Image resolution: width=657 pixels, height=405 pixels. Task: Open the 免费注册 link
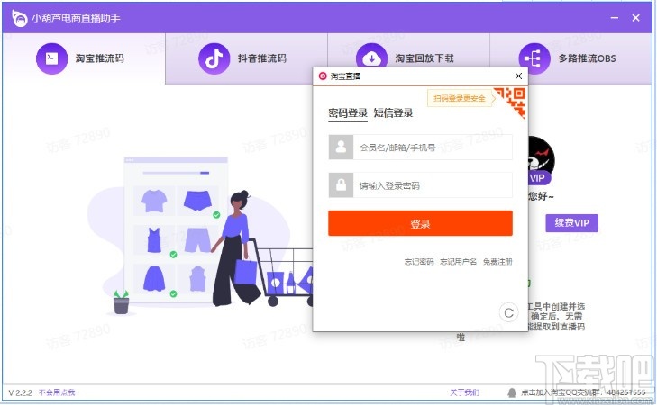[497, 262]
